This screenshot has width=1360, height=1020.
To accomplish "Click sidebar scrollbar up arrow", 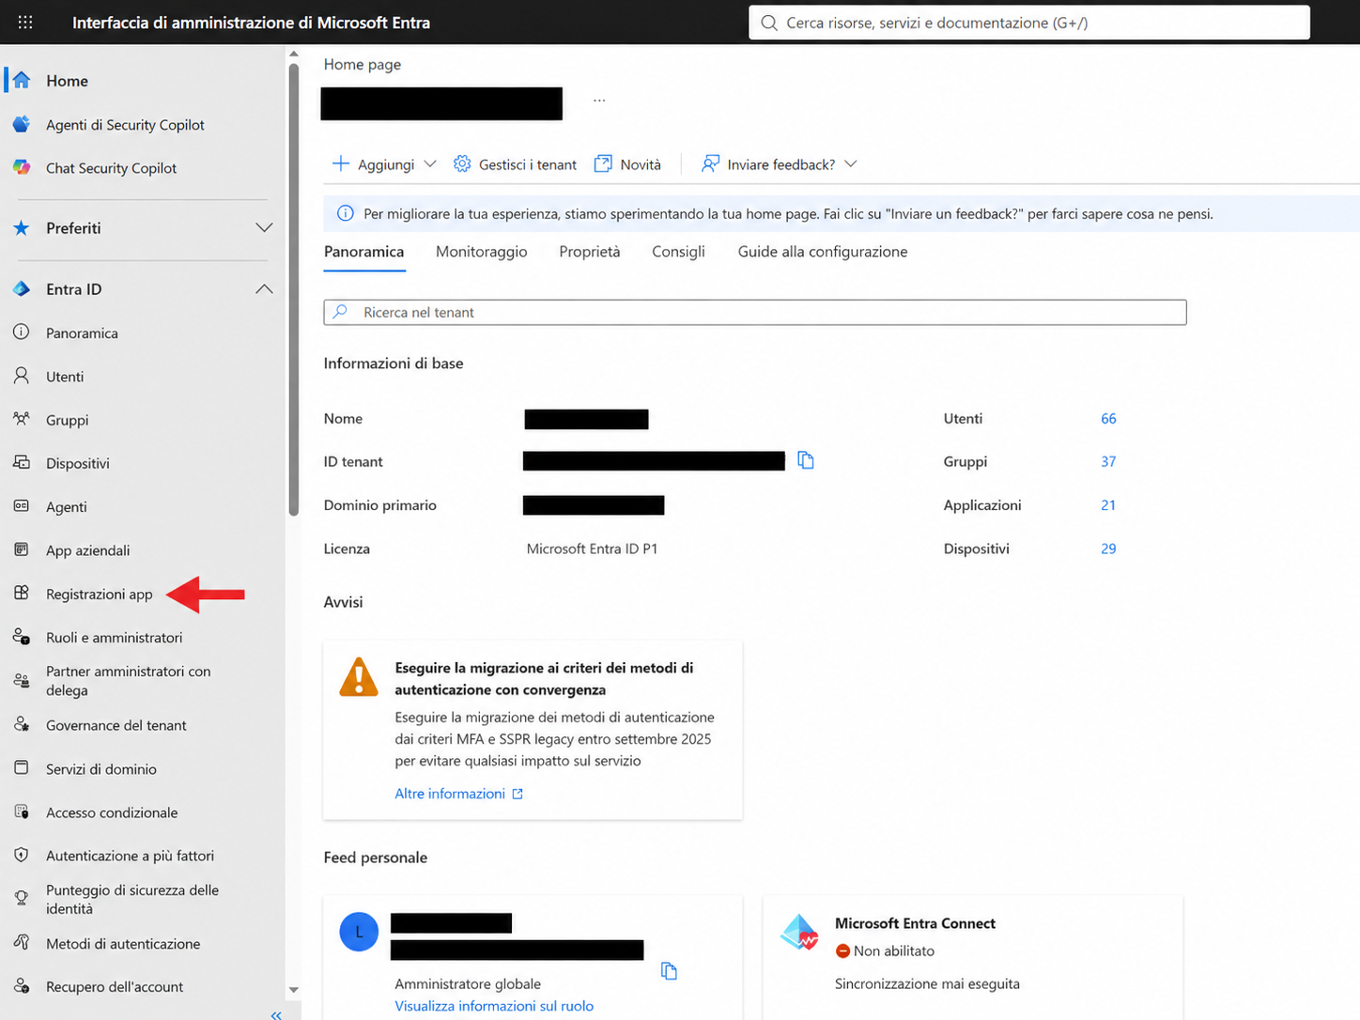I will tap(294, 54).
